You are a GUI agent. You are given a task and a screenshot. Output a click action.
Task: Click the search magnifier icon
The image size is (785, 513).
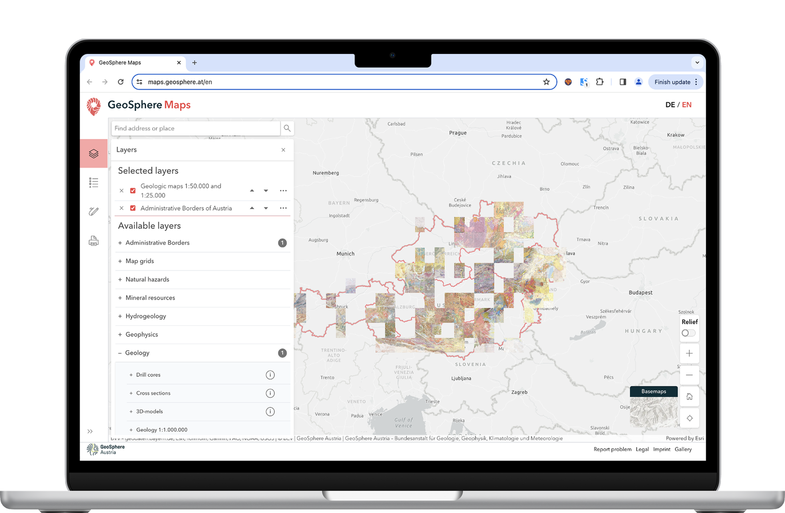287,128
